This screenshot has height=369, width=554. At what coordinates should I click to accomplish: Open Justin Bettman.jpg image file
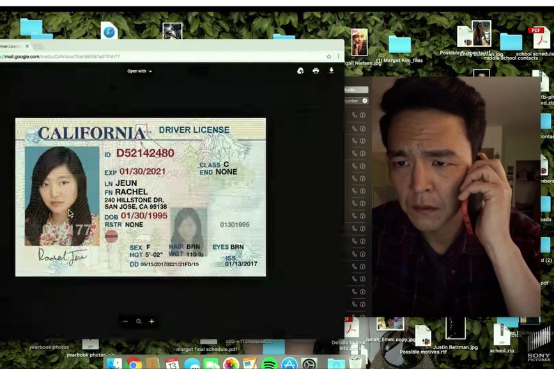click(x=456, y=328)
